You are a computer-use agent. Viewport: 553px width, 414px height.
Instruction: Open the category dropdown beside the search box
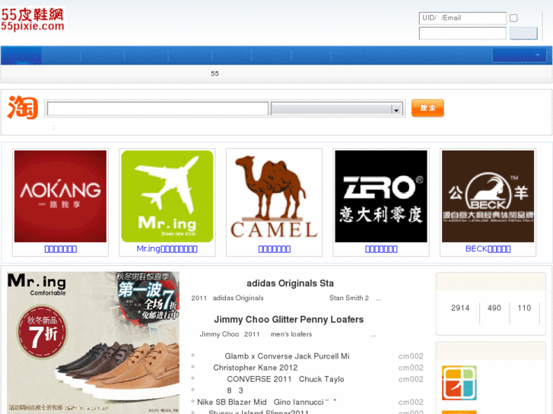[x=336, y=109]
